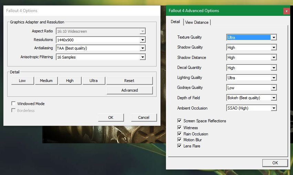
Task: Click Cancel in Fallout 4 Options
Action: click(144, 117)
